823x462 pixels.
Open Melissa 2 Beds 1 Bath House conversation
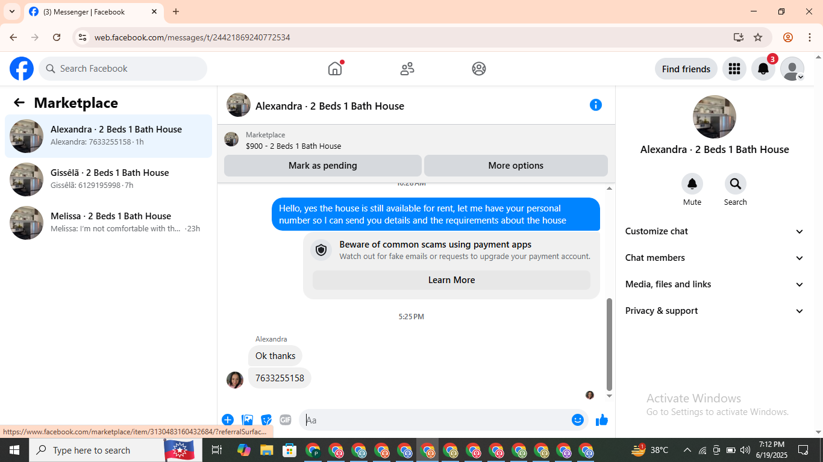(108, 223)
